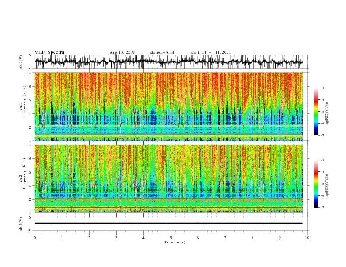Click the "ch.2 Frequency (kHz)" axis label
Image resolution: width=346 pixels, height=267 pixels.
pyautogui.click(x=23, y=174)
